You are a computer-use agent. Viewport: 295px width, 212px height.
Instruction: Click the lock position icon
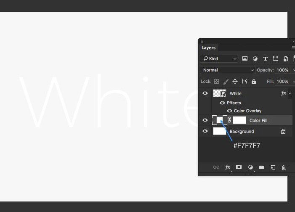[x=235, y=82]
